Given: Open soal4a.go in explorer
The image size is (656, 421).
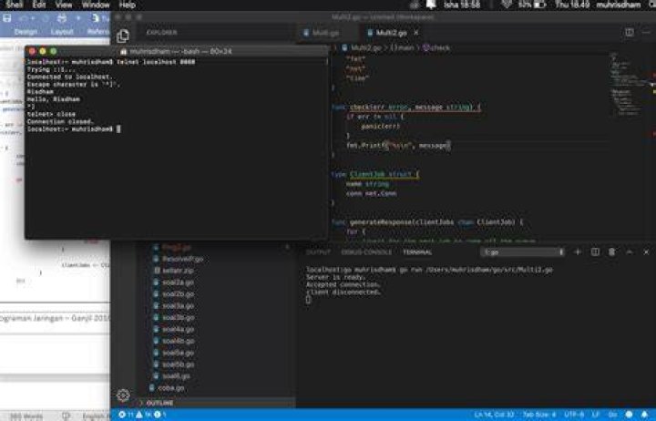Looking at the screenshot, I should point(178,329).
